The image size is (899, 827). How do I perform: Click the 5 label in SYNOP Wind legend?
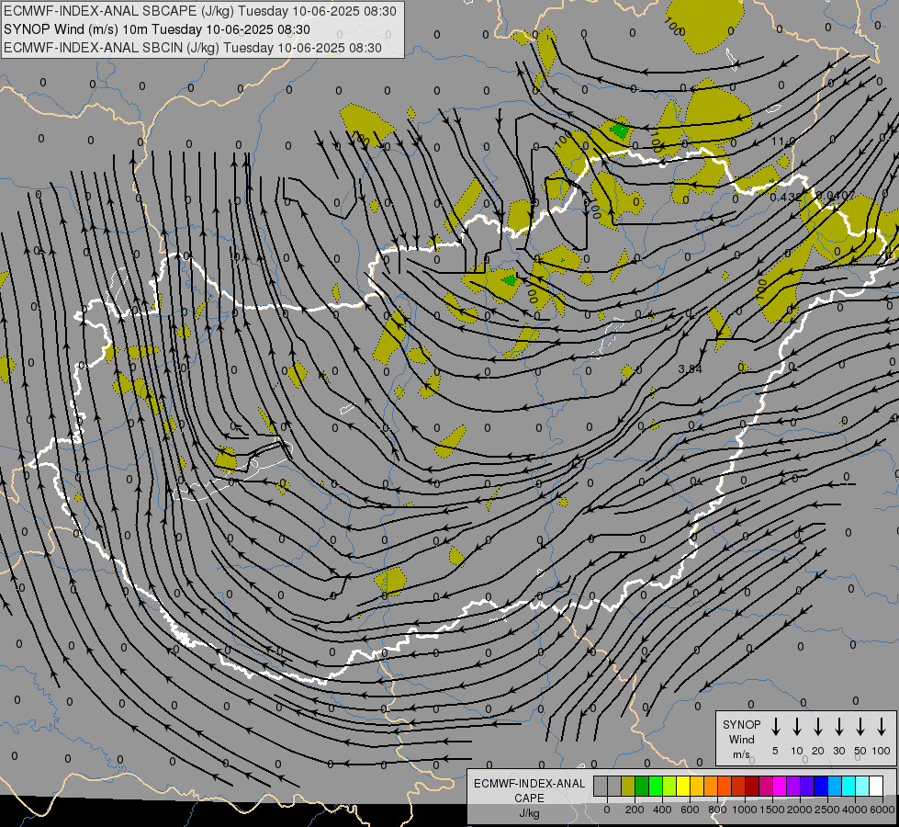click(775, 751)
